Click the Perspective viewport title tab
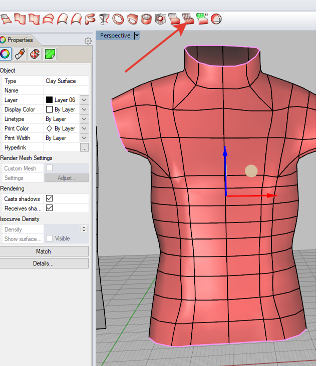 coord(115,35)
